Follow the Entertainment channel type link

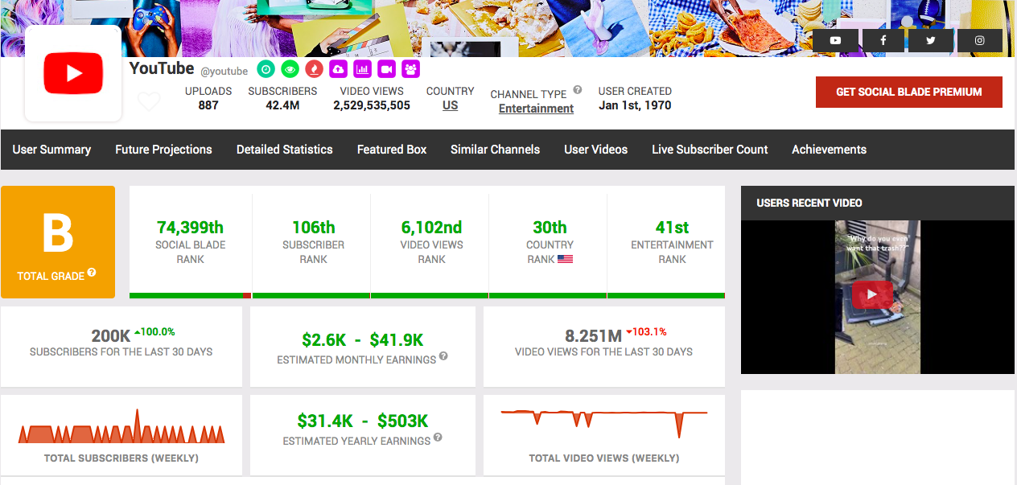(x=536, y=109)
